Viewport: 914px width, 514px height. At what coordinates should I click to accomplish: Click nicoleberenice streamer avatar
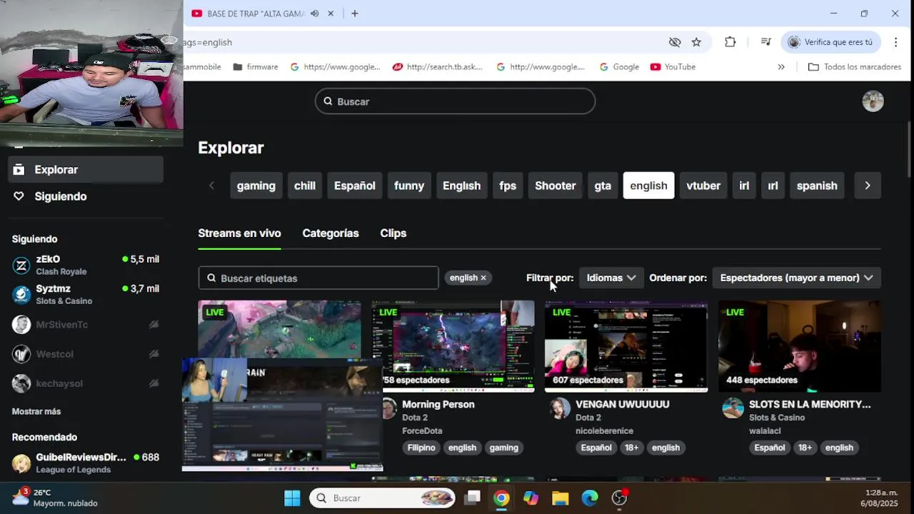(560, 408)
